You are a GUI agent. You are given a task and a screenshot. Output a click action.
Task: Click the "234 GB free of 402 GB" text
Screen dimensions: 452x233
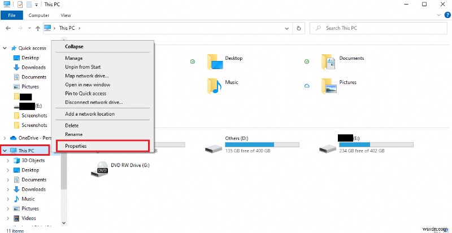tap(362, 151)
